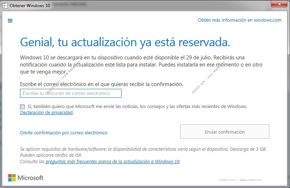This screenshot has width=290, height=188.
Task: Click the 'Windows 10 se descargará en tu dispositivo' paragraph
Action: click(x=141, y=65)
